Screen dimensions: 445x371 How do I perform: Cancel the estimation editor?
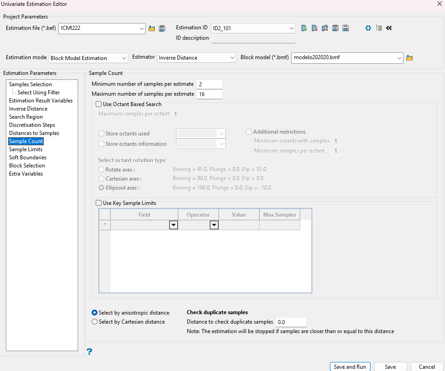[427, 367]
